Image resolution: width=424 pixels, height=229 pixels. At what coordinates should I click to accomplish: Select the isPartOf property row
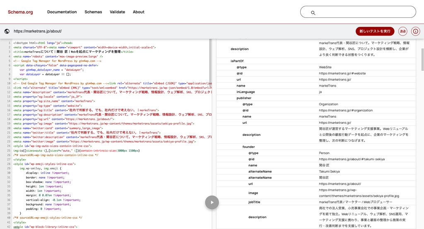[316, 61]
